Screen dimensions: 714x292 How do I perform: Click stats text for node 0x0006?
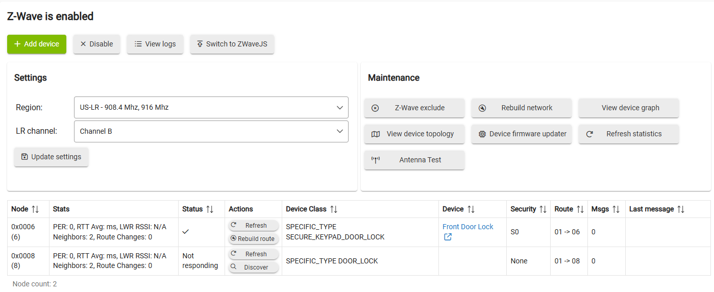110,232
